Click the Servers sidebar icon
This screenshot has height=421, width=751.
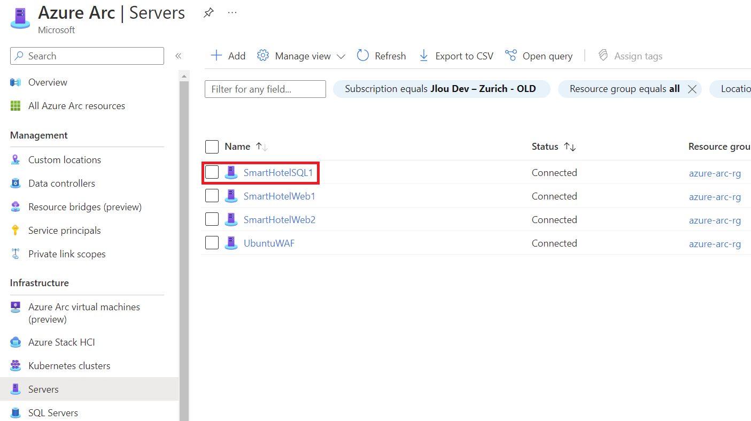[x=16, y=389]
